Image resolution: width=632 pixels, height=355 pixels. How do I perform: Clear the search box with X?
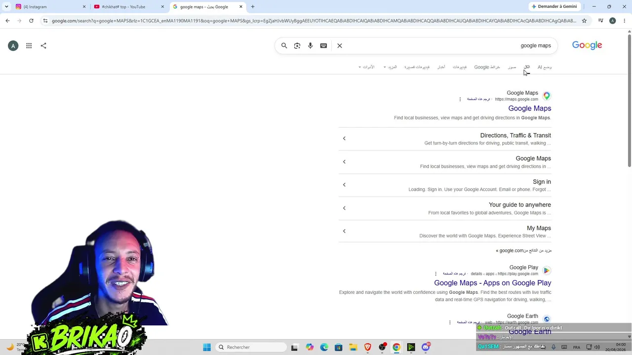coord(340,46)
